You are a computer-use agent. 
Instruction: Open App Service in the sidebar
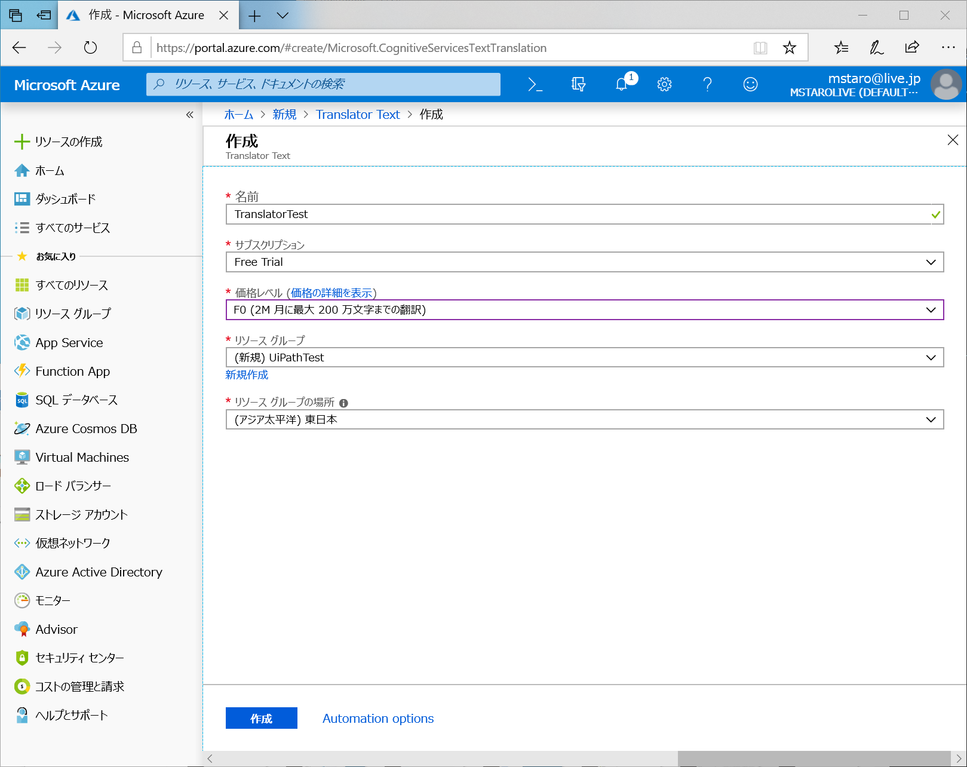(x=68, y=342)
